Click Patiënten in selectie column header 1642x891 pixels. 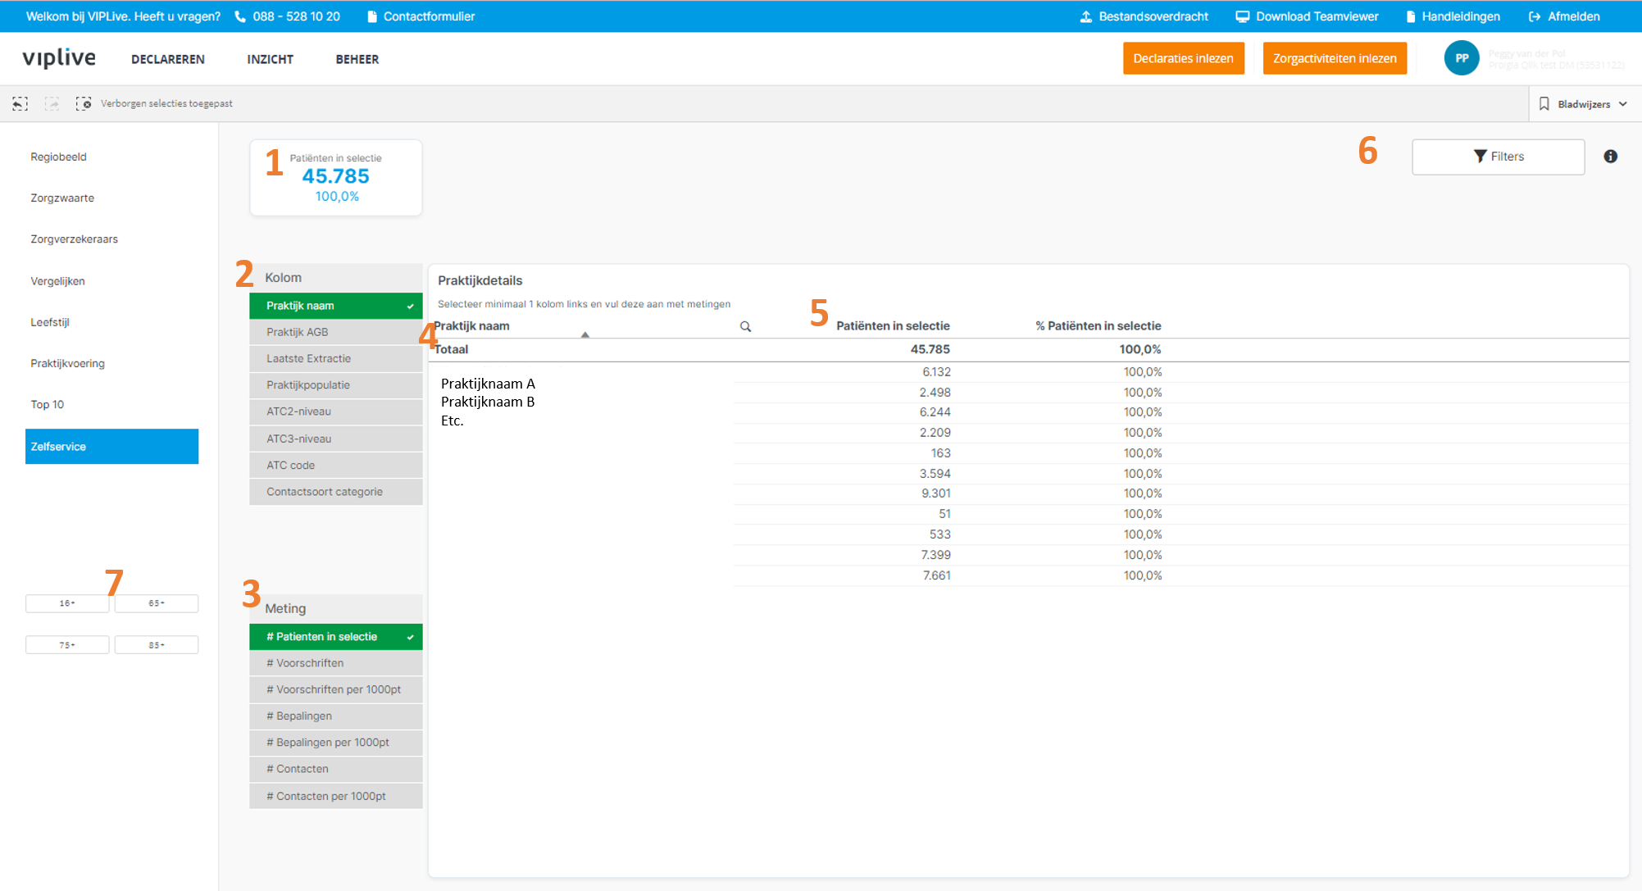pyautogui.click(x=893, y=325)
